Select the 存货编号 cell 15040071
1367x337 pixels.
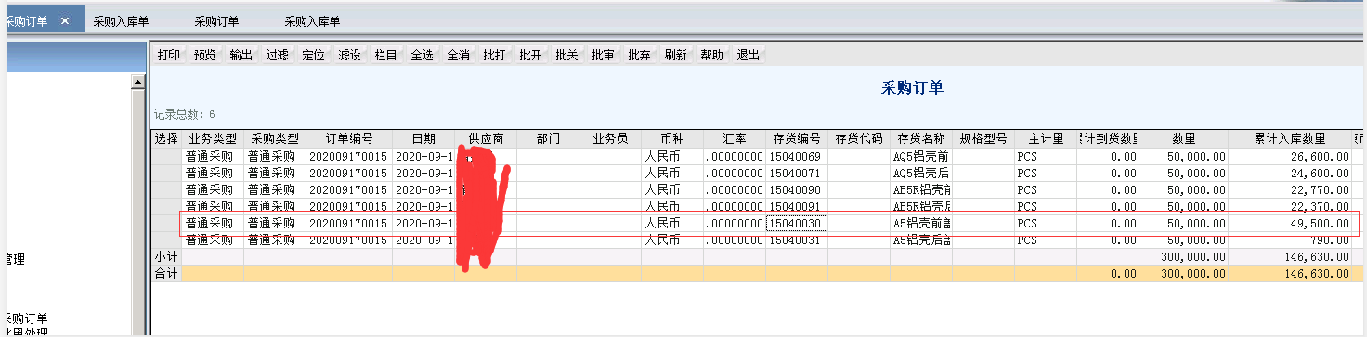[x=797, y=173]
